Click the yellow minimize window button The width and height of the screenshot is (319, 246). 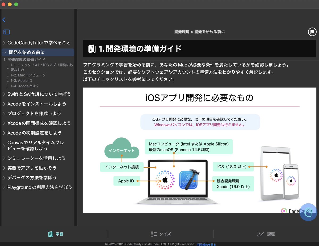pos(10,4)
